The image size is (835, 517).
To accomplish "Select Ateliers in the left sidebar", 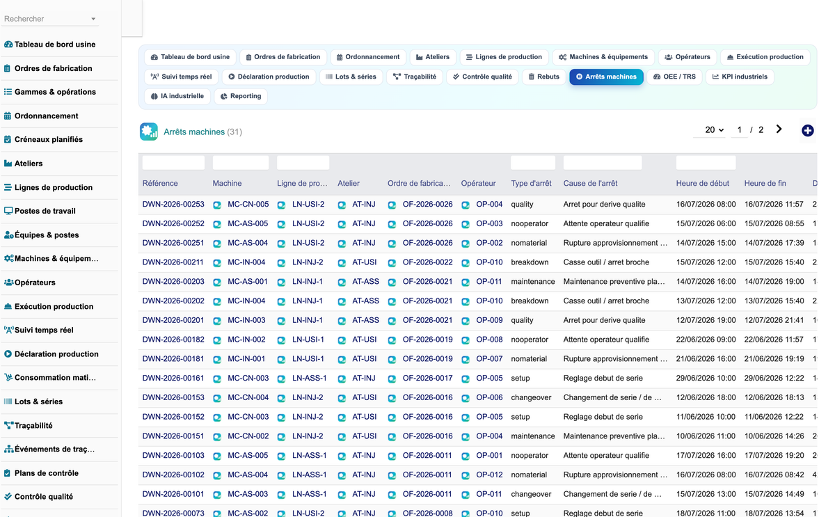I will 23,164.
